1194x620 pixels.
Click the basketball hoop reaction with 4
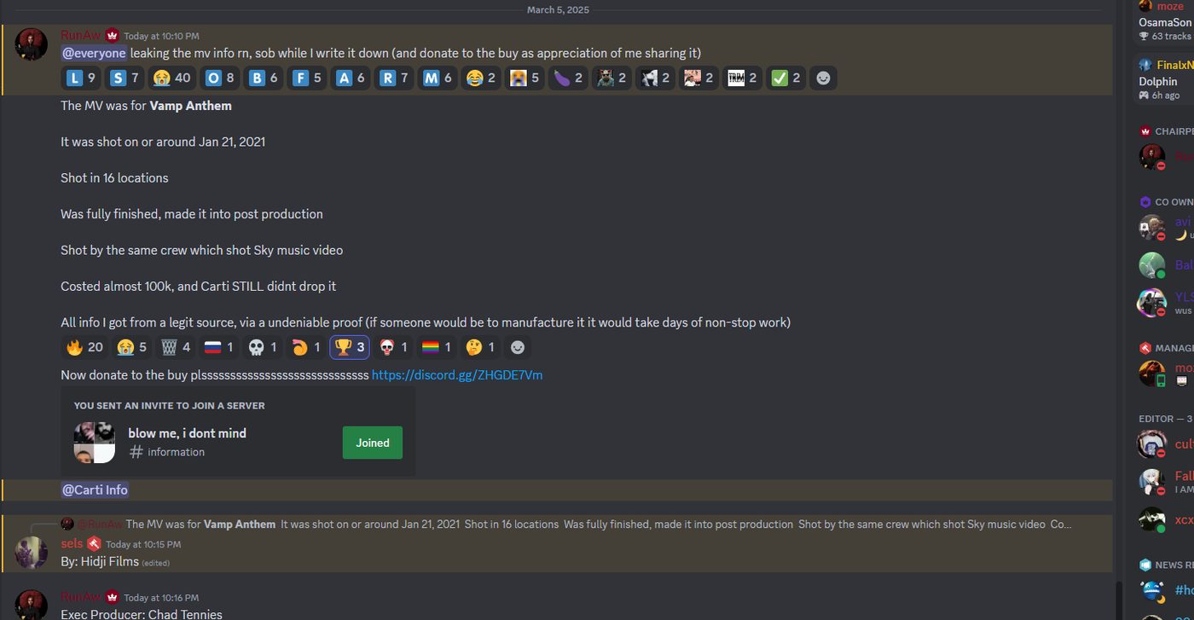click(x=175, y=347)
